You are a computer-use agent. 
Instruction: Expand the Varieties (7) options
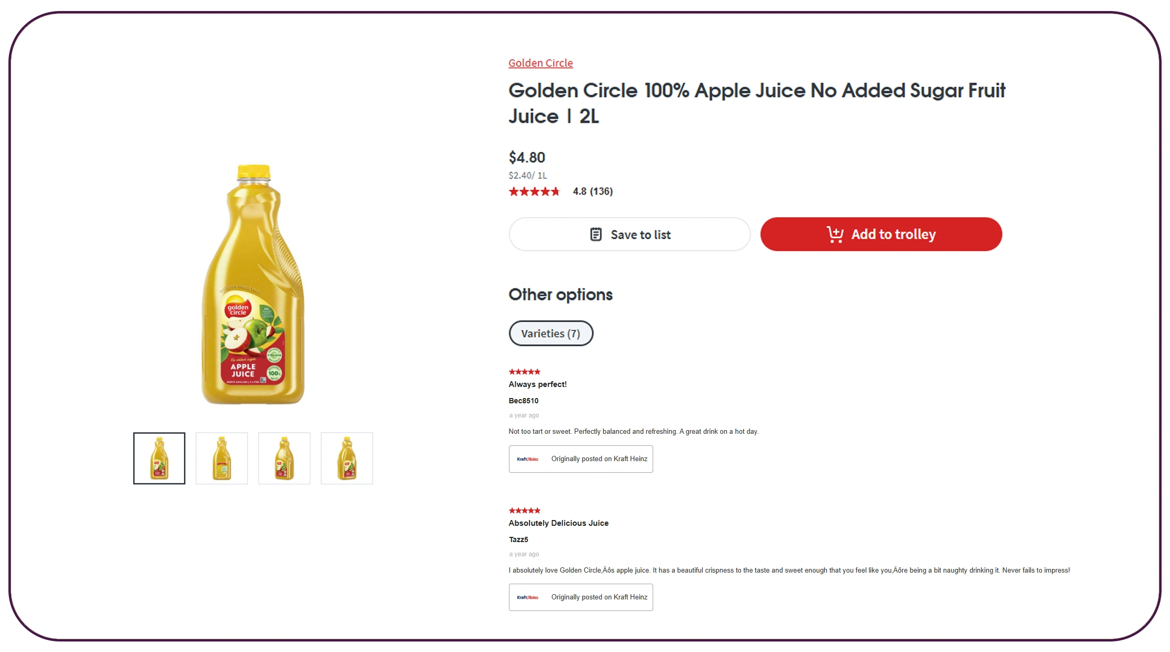point(551,333)
